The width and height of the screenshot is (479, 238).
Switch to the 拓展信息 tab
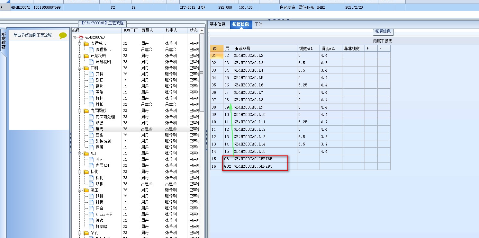[x=240, y=24]
